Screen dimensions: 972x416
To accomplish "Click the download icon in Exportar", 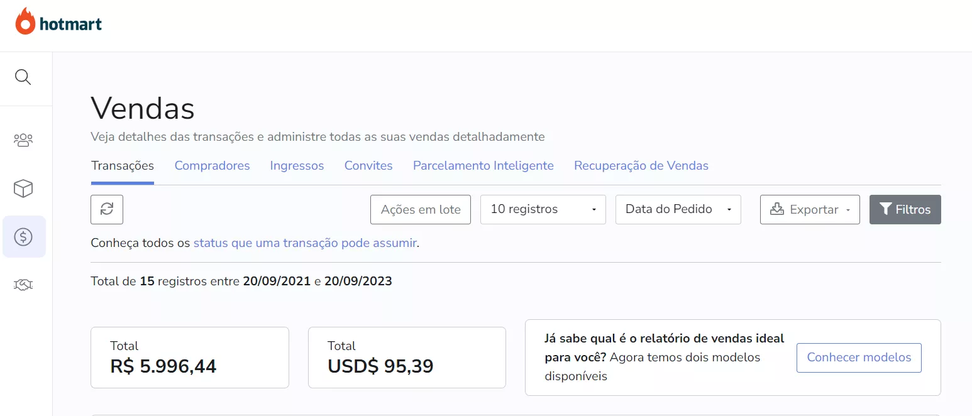I will pos(777,209).
